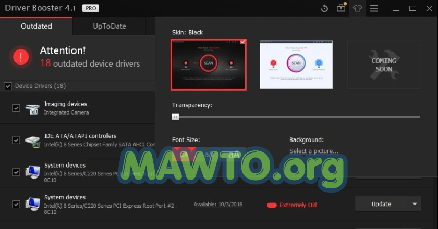Switch to the Outdated tab
Screen dimensions: 438x229
36,26
